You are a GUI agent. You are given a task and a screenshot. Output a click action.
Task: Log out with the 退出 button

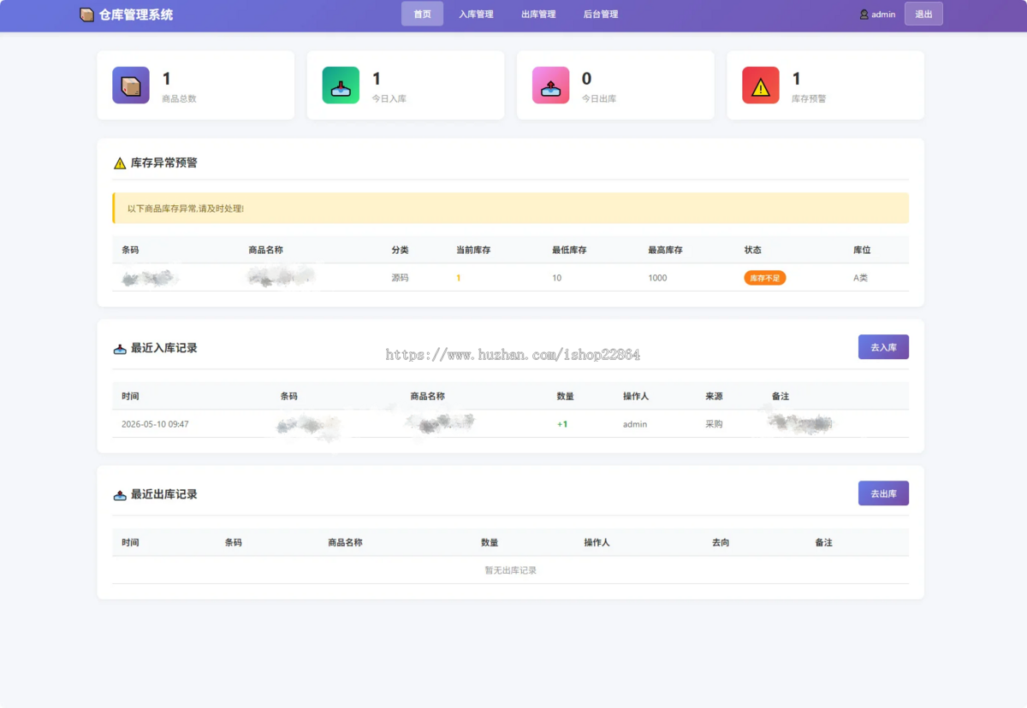(923, 14)
